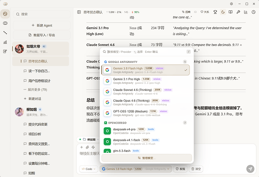Select the 如烟大帝 agent avatar
259x177 pixels.
click(20, 49)
